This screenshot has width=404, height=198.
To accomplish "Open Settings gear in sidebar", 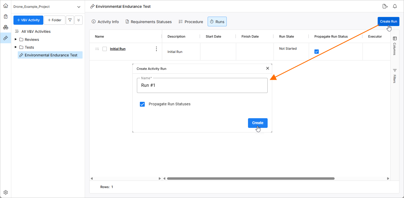I will click(x=6, y=192).
